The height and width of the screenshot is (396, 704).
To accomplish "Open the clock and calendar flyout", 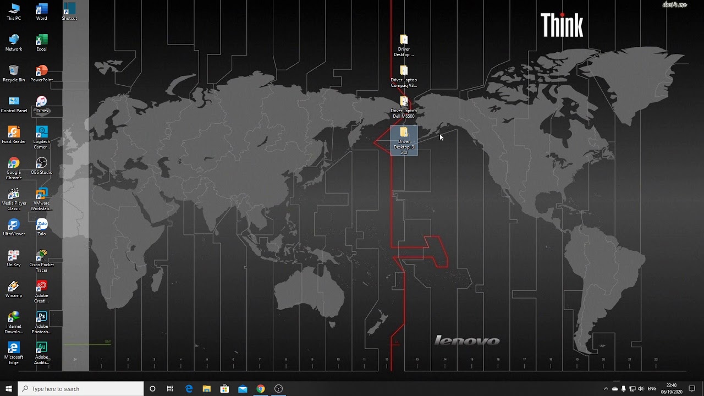I will [x=672, y=389].
